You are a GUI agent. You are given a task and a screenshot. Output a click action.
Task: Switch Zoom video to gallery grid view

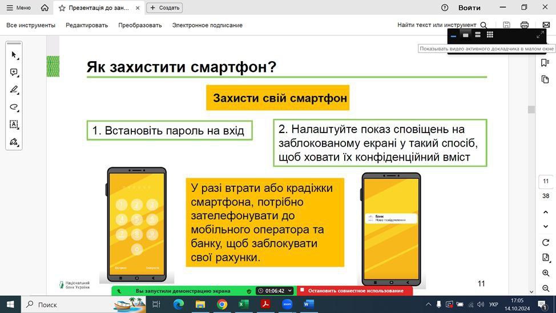coord(490,35)
